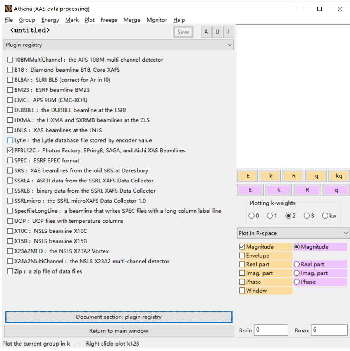Open the plugin registry document section
350x351 pixels.
(x=118, y=317)
